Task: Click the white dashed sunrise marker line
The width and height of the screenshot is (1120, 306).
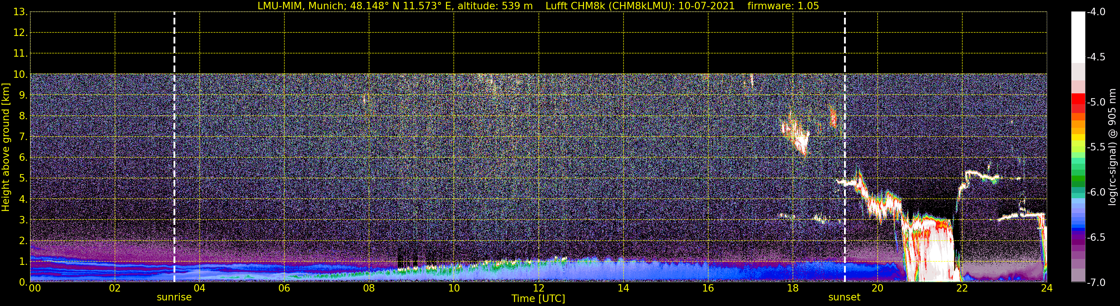Action: coord(174,147)
